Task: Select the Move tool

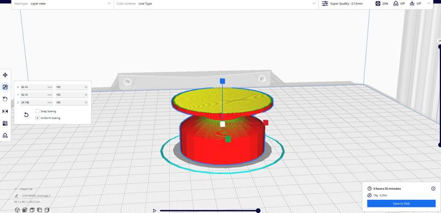Action: tap(5, 75)
